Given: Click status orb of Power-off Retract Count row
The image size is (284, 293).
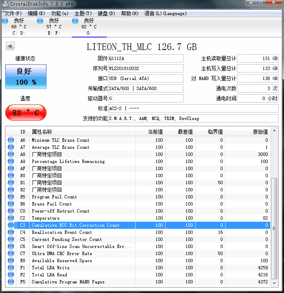Looking at the screenshot, I should 11,211.
